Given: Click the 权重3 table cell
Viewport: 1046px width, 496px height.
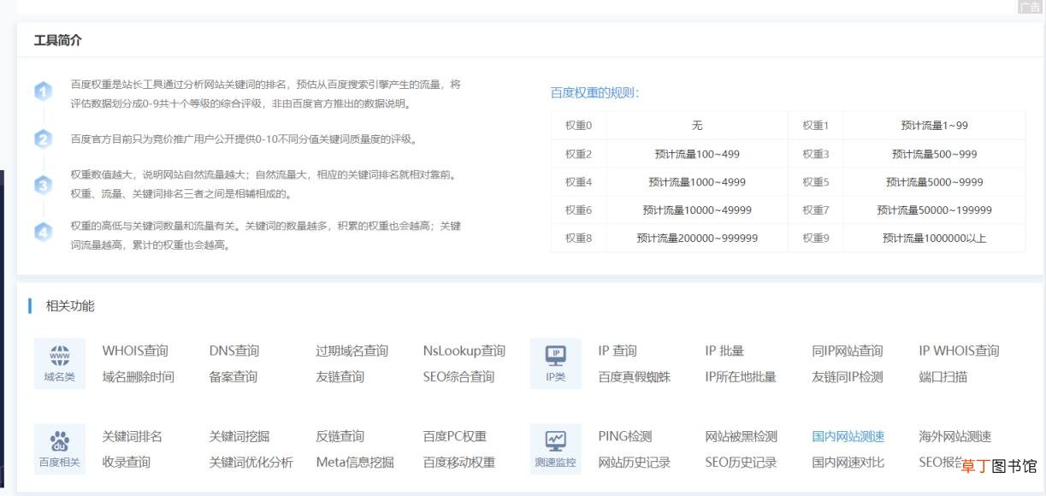Looking at the screenshot, I should (816, 154).
